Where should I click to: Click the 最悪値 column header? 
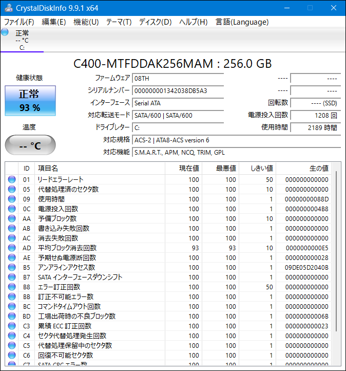click(x=221, y=168)
